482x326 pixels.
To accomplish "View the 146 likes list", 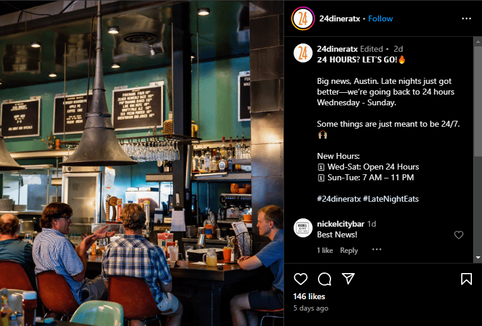I will [x=309, y=296].
